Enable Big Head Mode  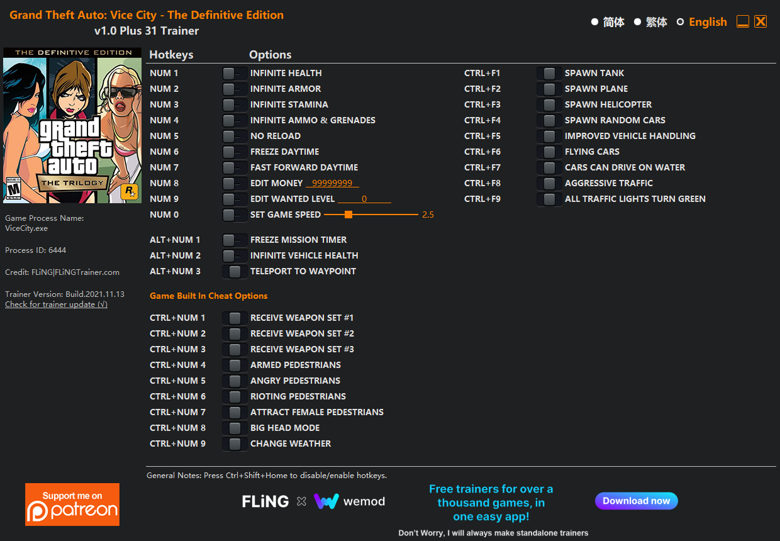click(x=235, y=428)
